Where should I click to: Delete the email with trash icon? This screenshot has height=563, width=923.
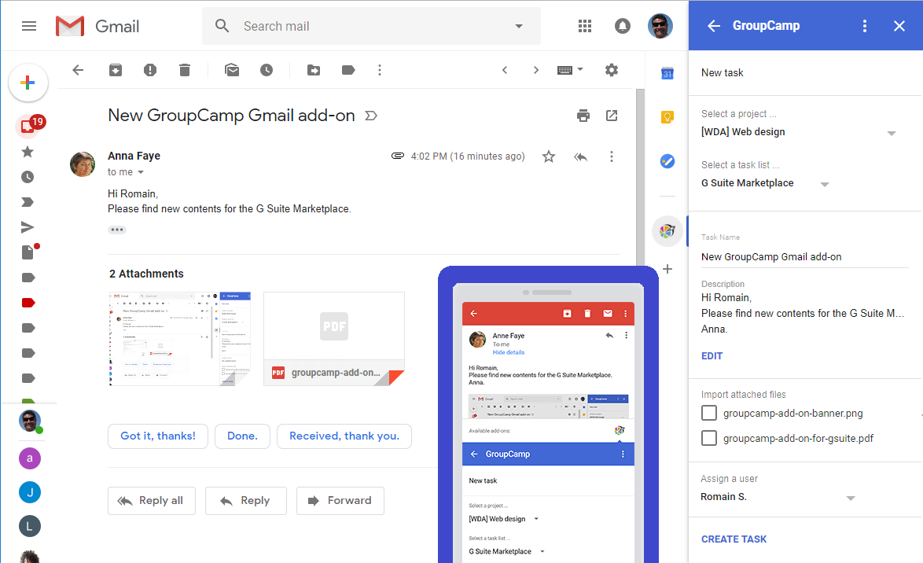pyautogui.click(x=185, y=70)
